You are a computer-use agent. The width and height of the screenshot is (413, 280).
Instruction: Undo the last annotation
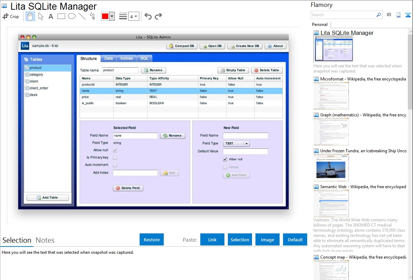(x=148, y=16)
